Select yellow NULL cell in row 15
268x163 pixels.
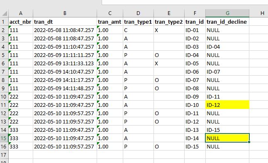click(227, 138)
